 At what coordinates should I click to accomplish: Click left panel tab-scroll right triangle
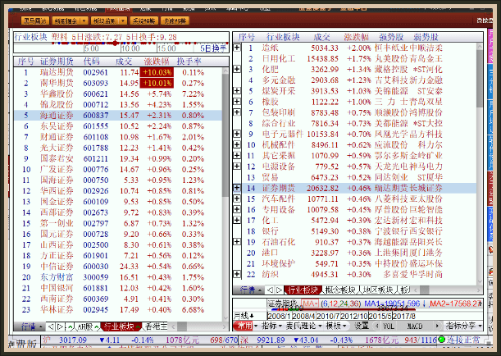point(60,326)
